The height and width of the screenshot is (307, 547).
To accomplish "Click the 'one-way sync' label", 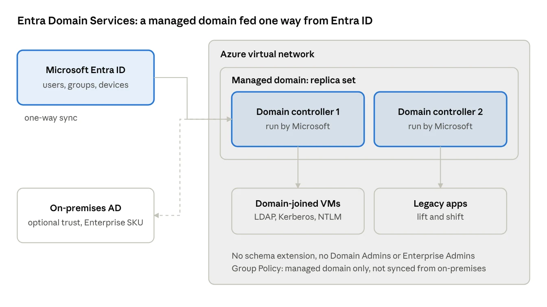I will [x=51, y=118].
